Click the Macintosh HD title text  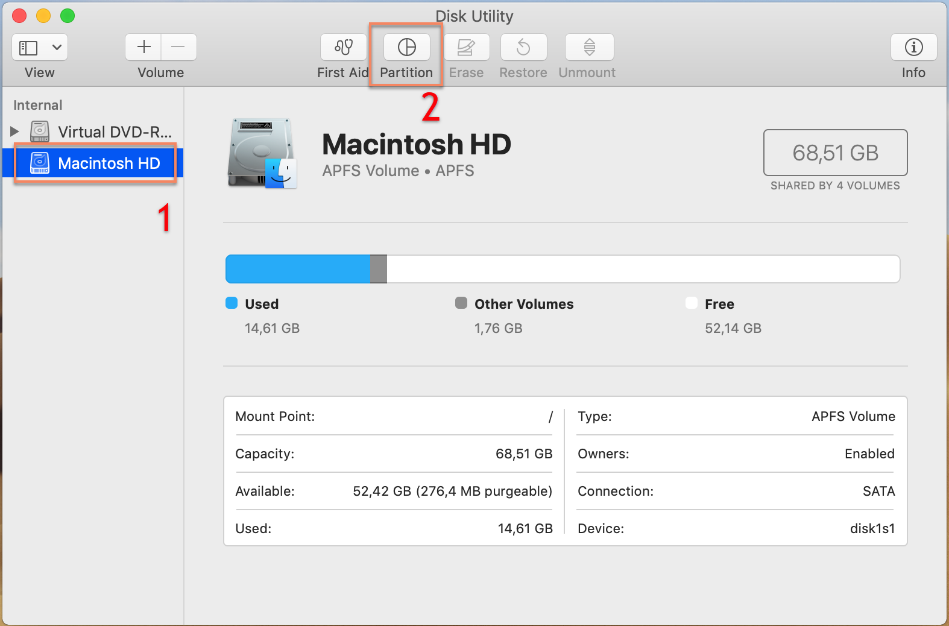tap(417, 145)
